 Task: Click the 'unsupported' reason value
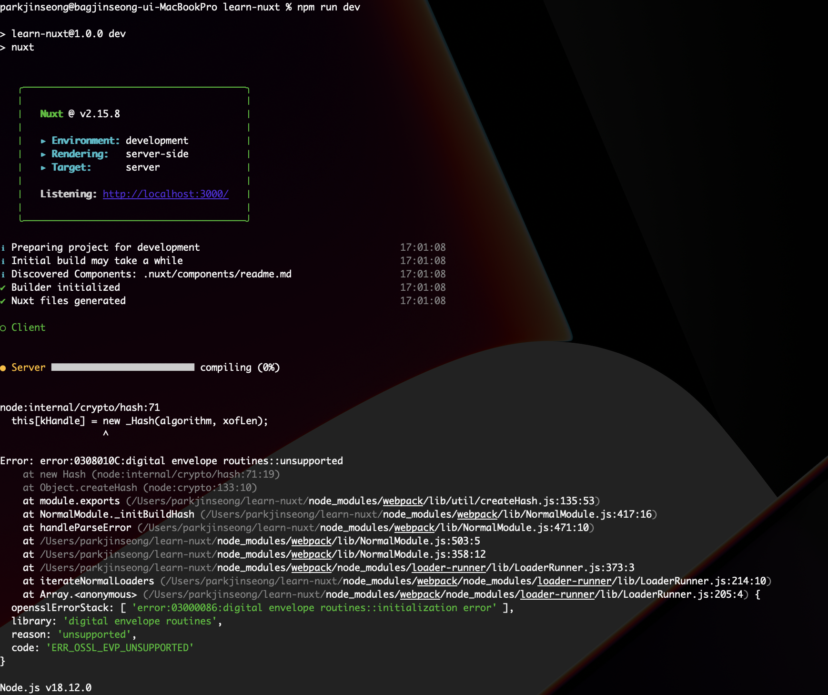click(x=94, y=634)
